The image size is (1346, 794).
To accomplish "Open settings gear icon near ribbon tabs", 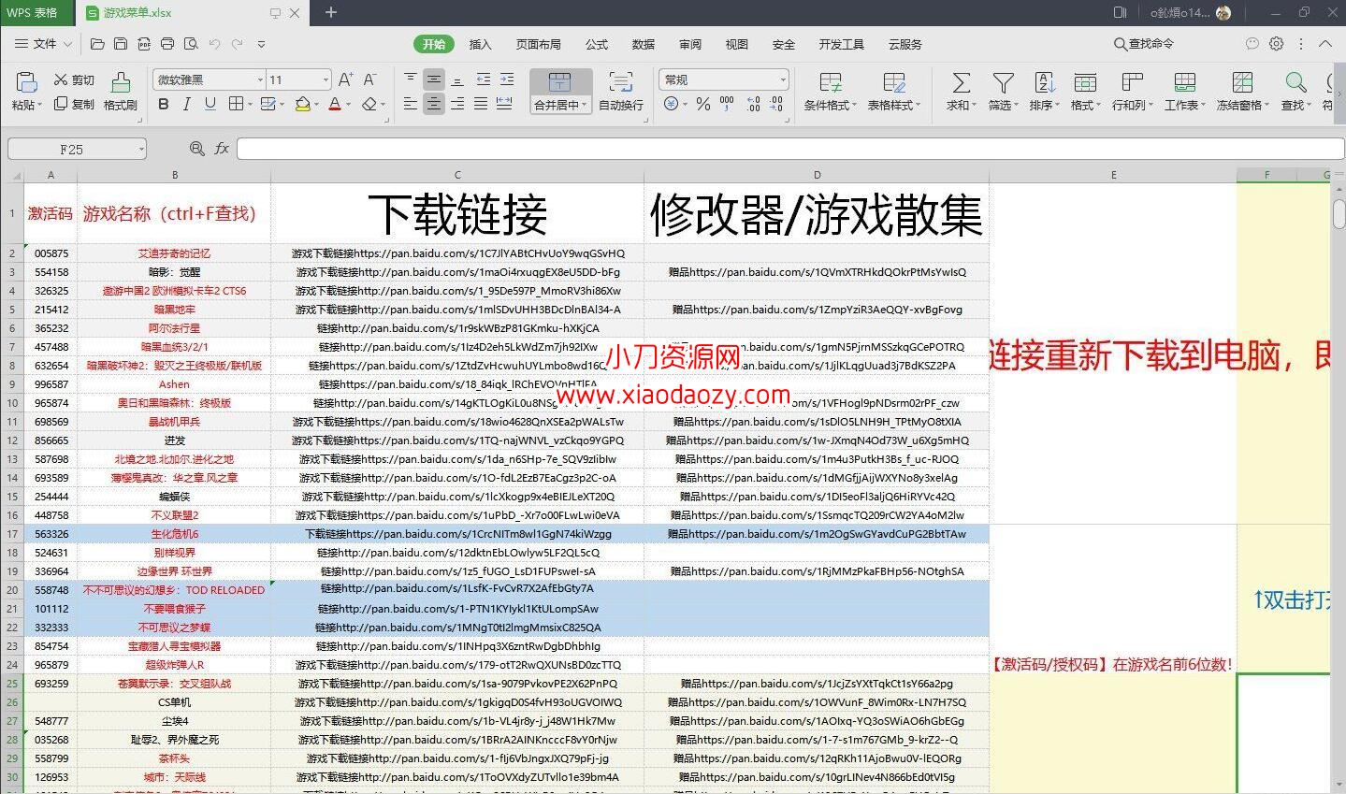I will click(x=1277, y=44).
